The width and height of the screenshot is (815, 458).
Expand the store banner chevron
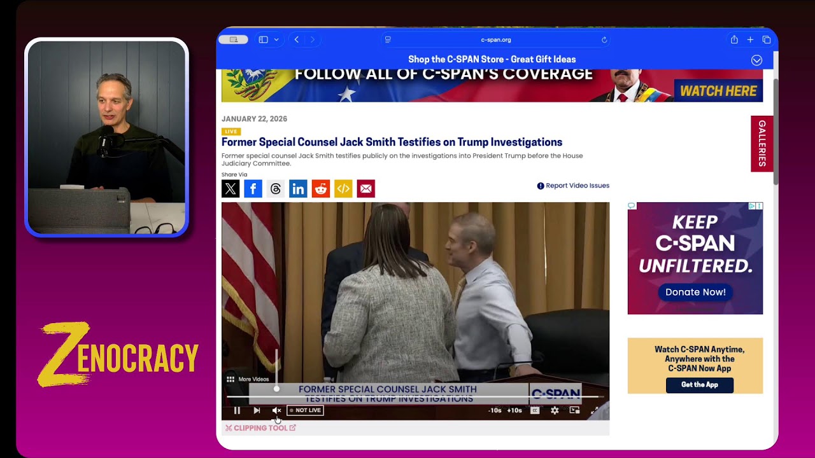click(x=756, y=60)
